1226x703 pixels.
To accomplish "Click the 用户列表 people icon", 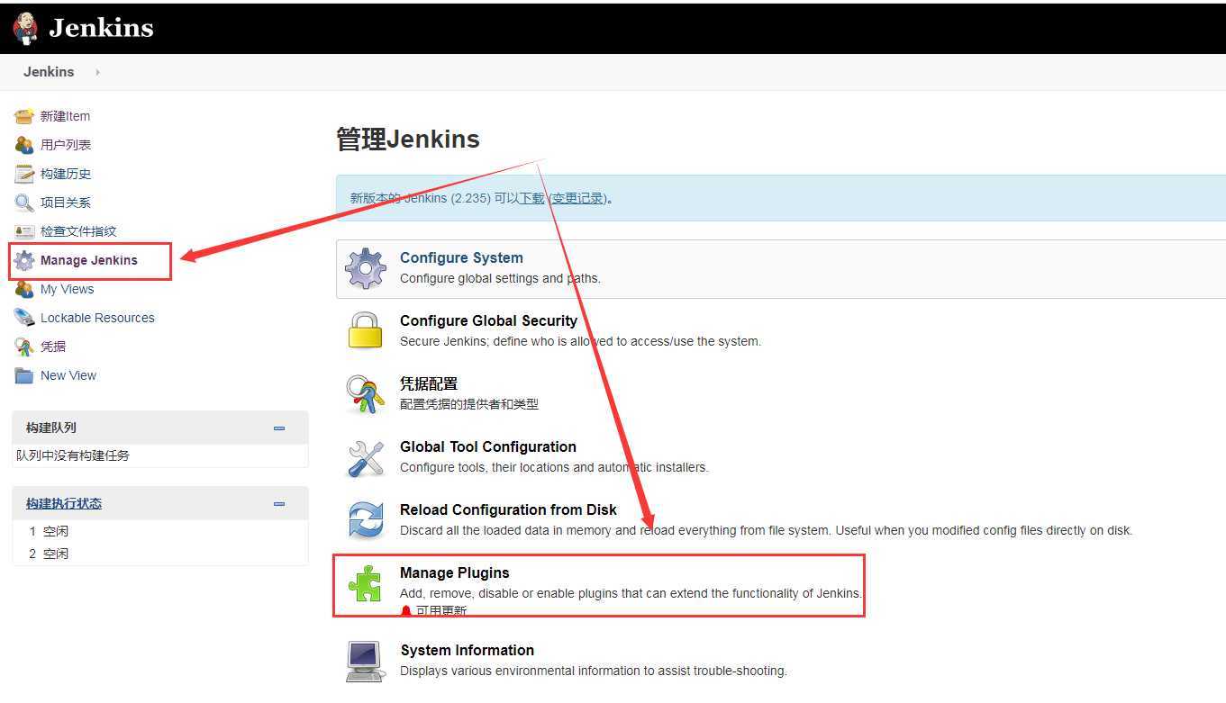I will [24, 145].
